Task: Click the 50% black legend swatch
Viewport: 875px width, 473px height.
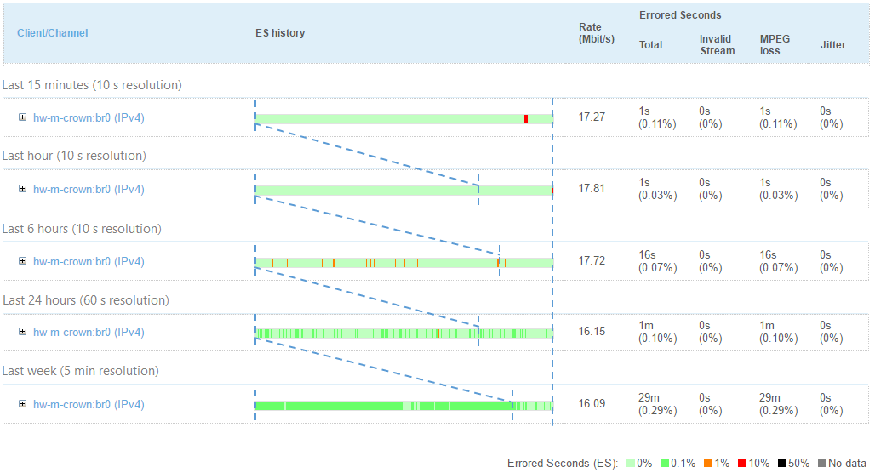Action: coord(782,464)
